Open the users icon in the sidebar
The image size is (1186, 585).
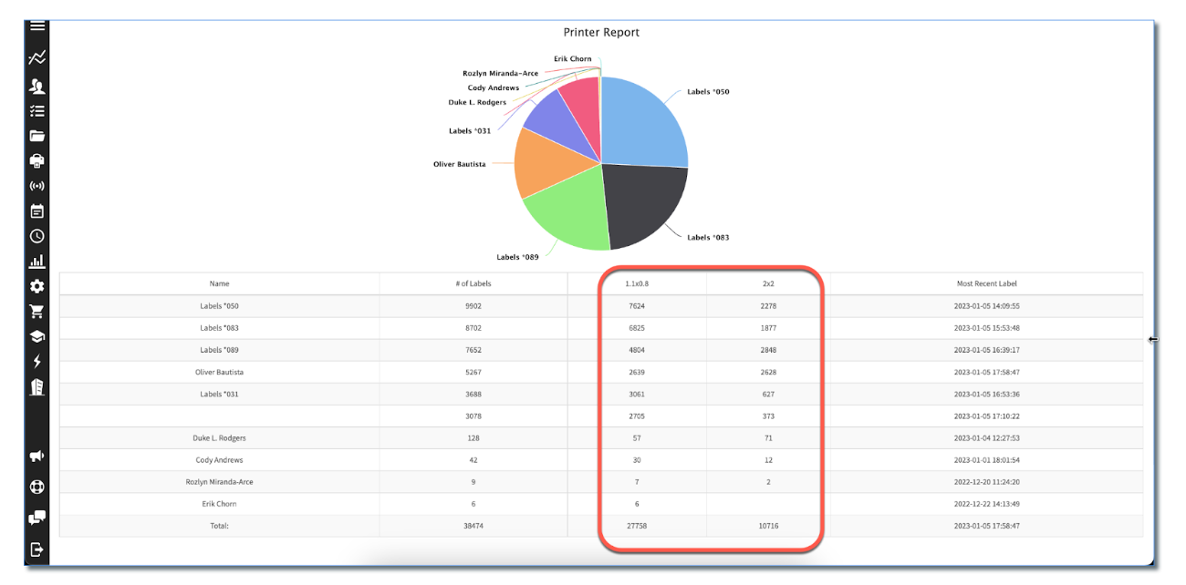pos(37,87)
